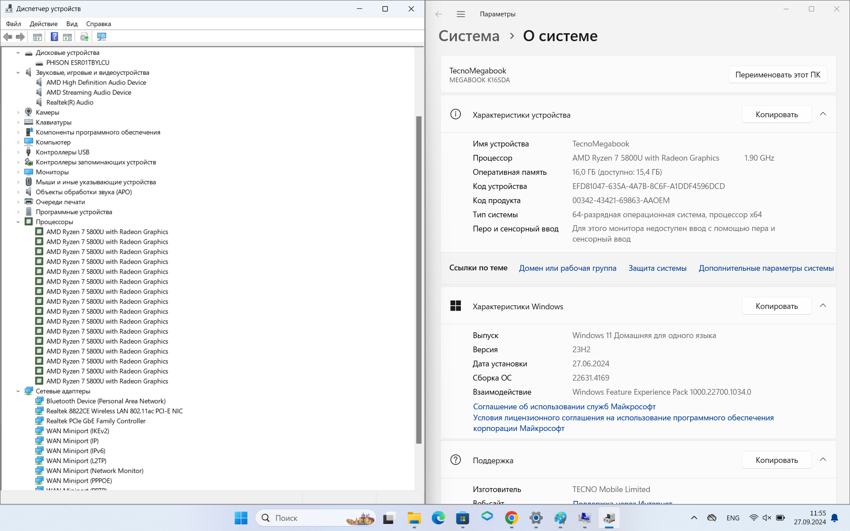
Task: Click the Wi-Fi icon in system tray
Action: click(x=753, y=518)
